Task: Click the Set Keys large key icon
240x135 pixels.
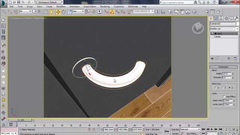Action: coord(166,131)
